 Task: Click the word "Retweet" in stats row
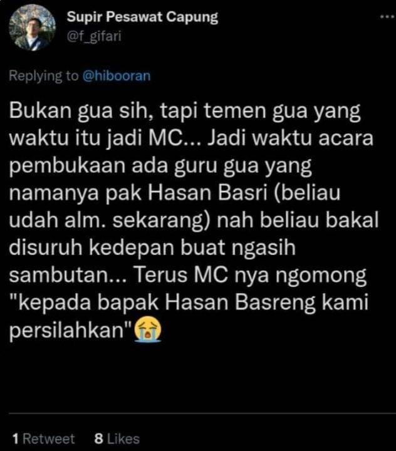[49, 438]
